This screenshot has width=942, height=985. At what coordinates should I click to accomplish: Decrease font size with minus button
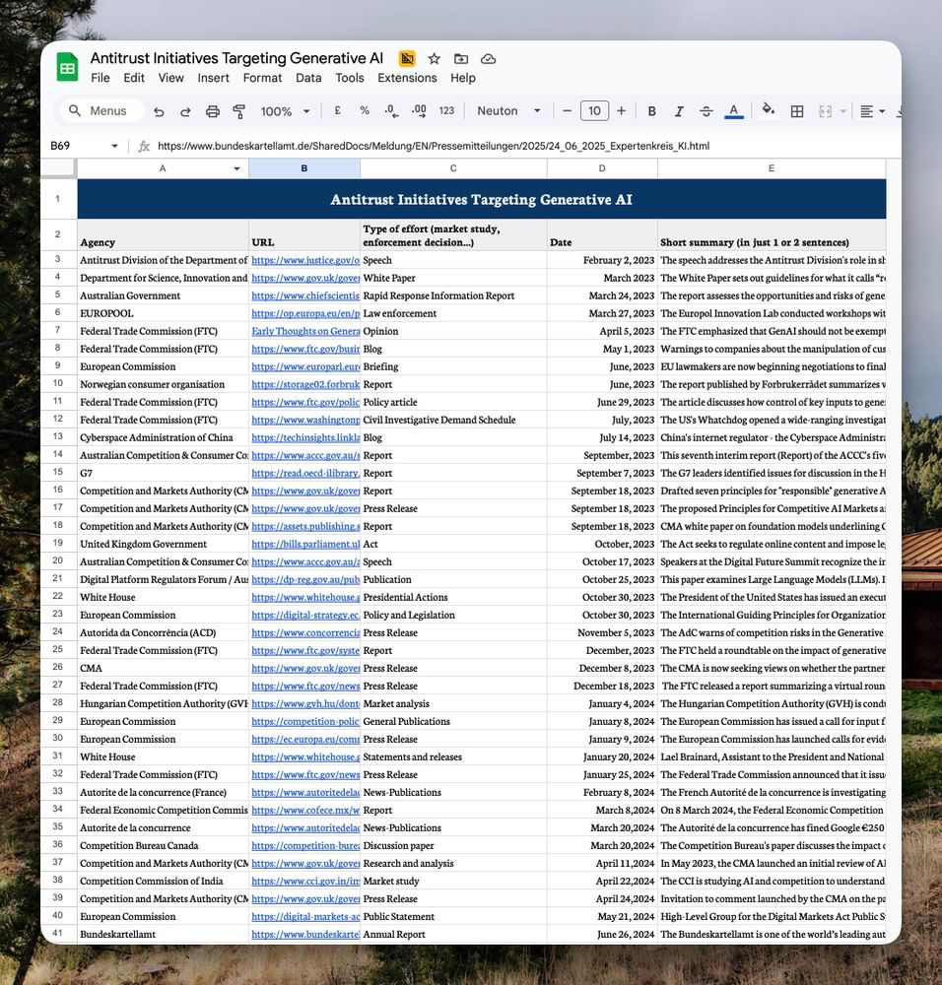click(567, 111)
